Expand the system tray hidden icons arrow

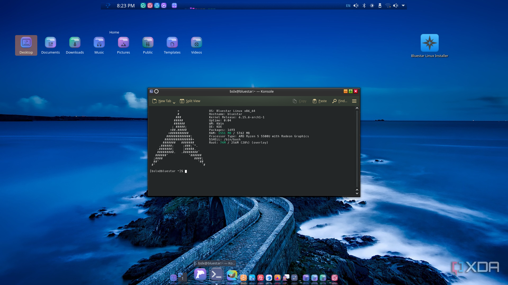coord(403,6)
